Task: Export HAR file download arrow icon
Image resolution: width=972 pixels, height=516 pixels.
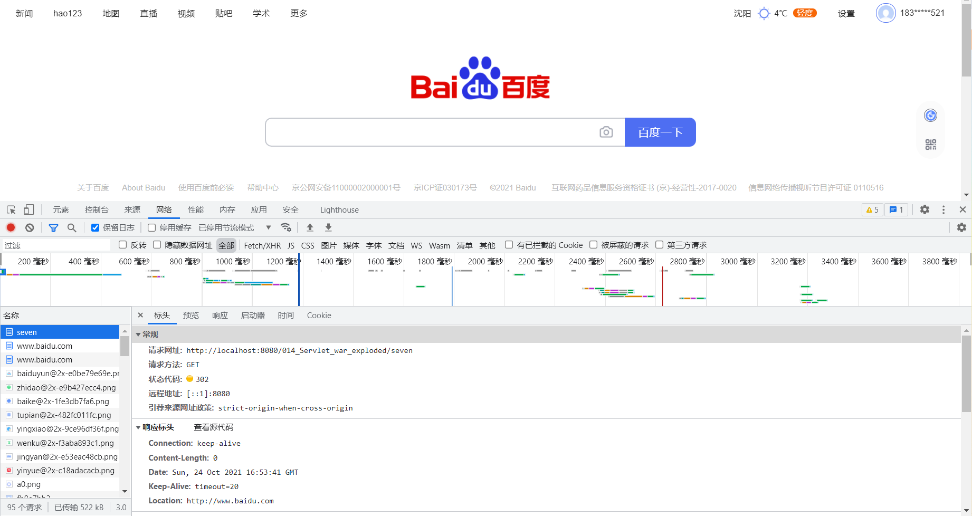Action: pyautogui.click(x=328, y=227)
